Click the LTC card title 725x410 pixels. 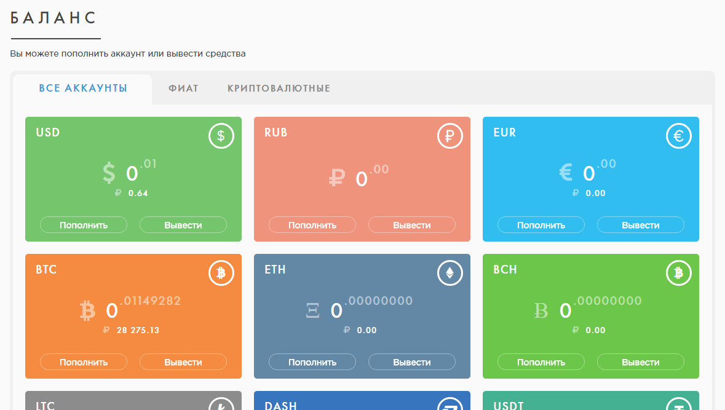point(46,405)
